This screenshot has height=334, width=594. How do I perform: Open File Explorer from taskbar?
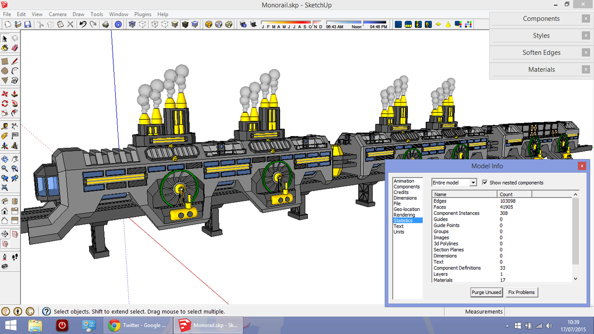(x=35, y=325)
